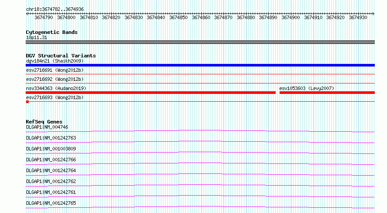Open the RefSeq Genes track title

point(44,122)
